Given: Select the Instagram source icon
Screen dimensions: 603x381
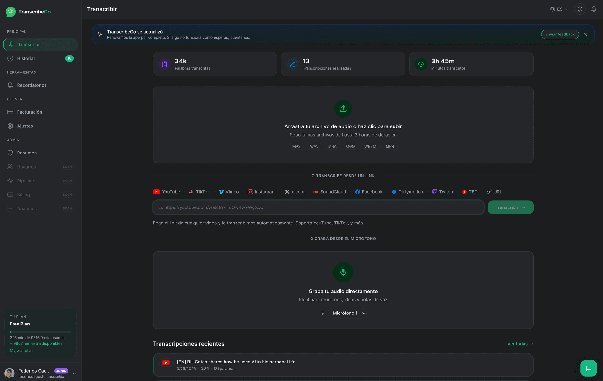Looking at the screenshot, I should 250,191.
